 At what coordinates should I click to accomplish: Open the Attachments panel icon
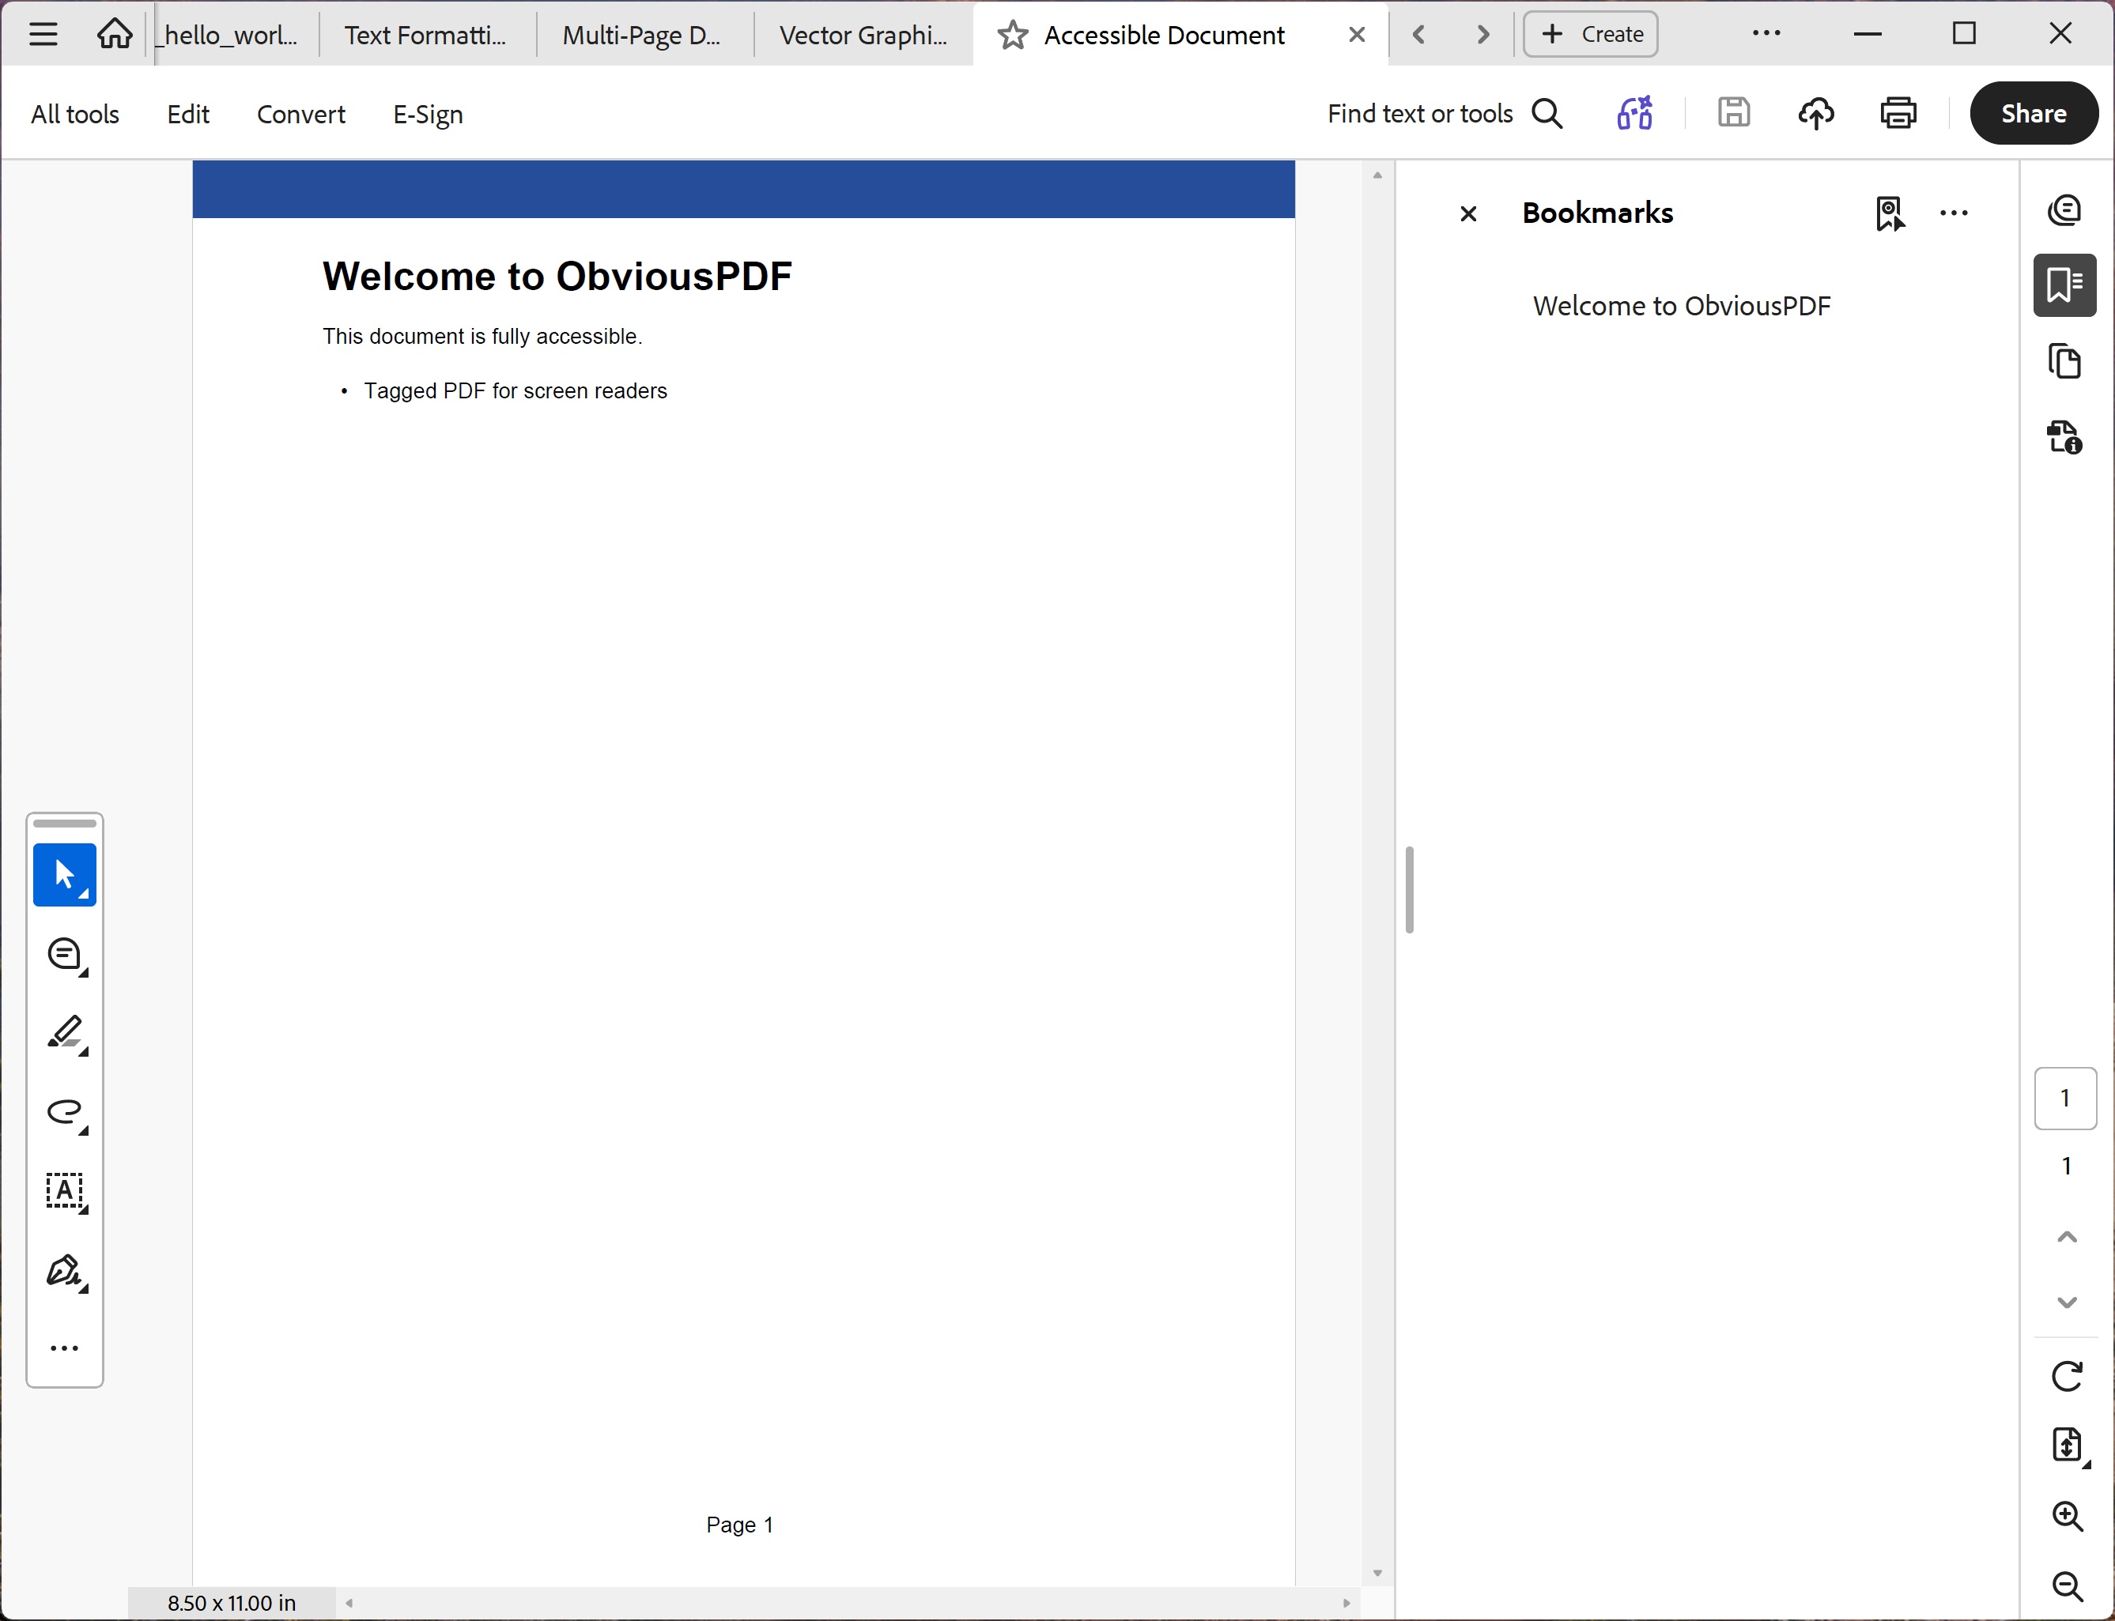[2066, 437]
